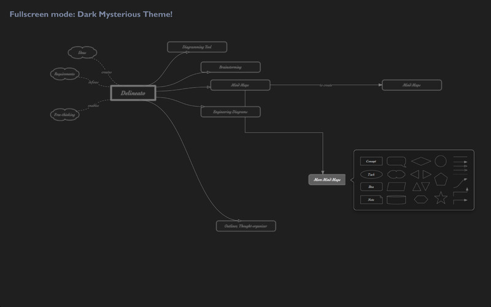Pick the Concept rectangle shape
The image size is (491, 307).
[x=371, y=161]
